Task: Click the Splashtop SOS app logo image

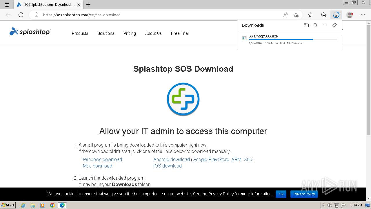Action: [183, 99]
